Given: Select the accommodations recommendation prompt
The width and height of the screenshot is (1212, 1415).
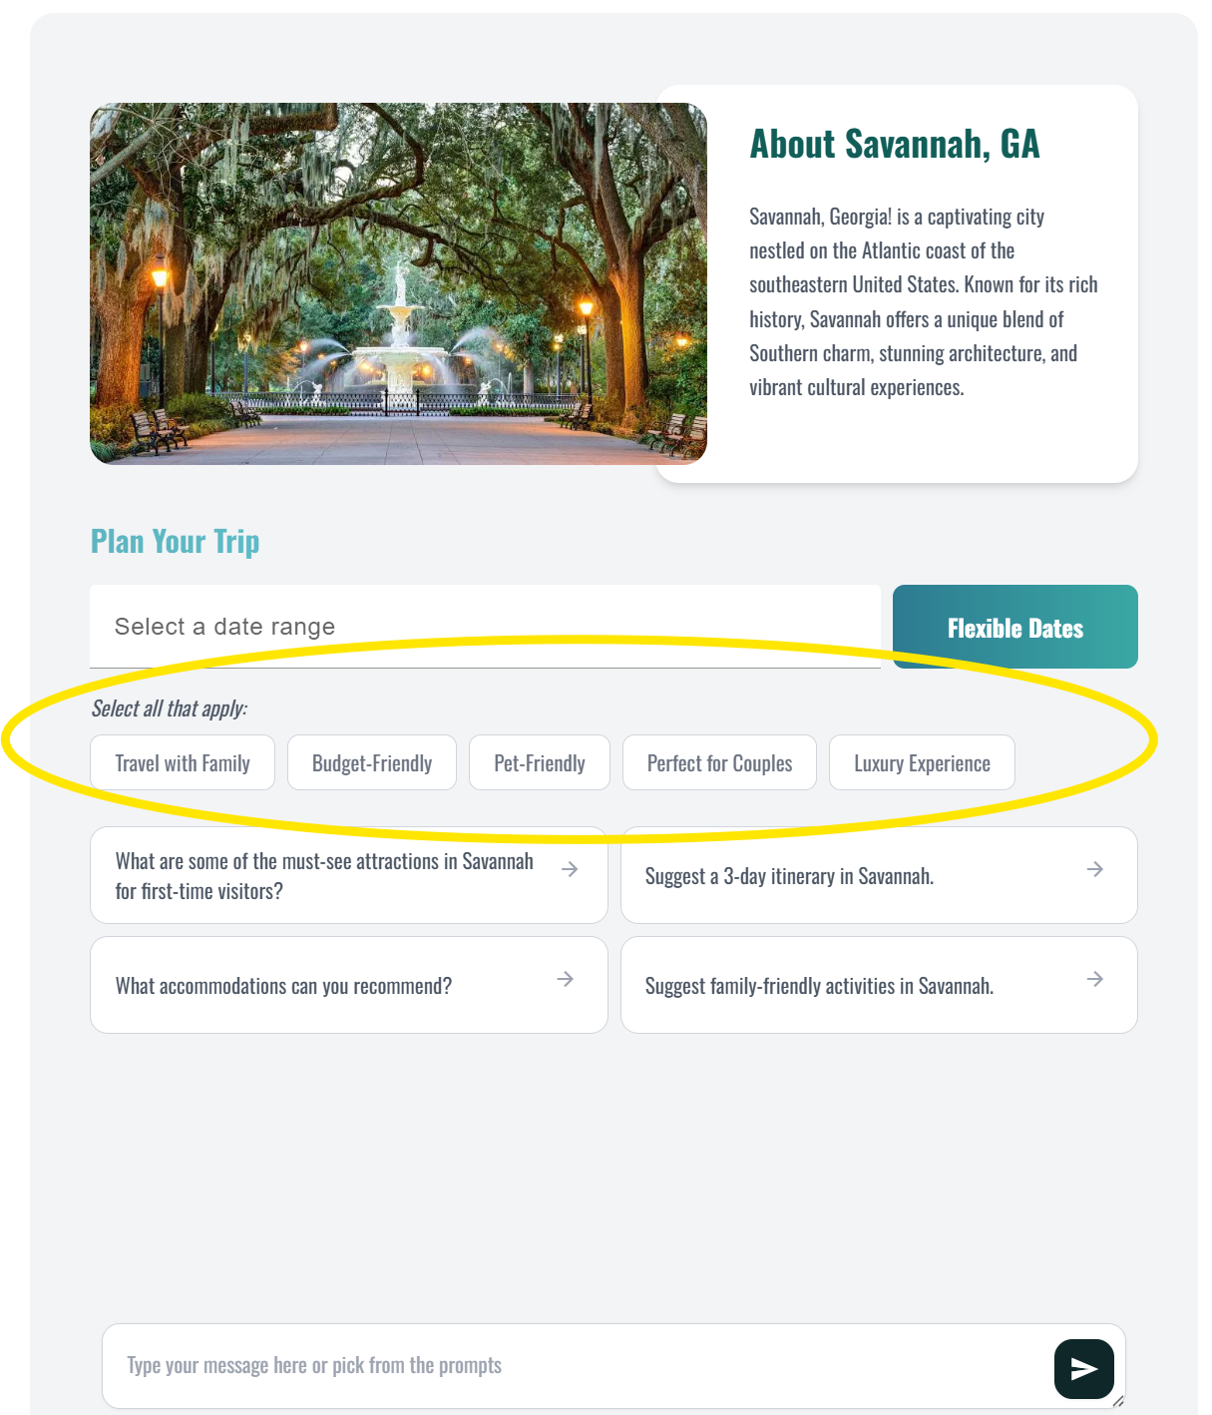Looking at the screenshot, I should 348,985.
